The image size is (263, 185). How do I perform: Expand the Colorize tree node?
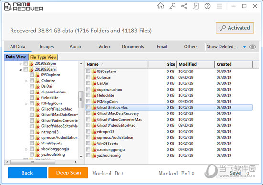point(26,81)
